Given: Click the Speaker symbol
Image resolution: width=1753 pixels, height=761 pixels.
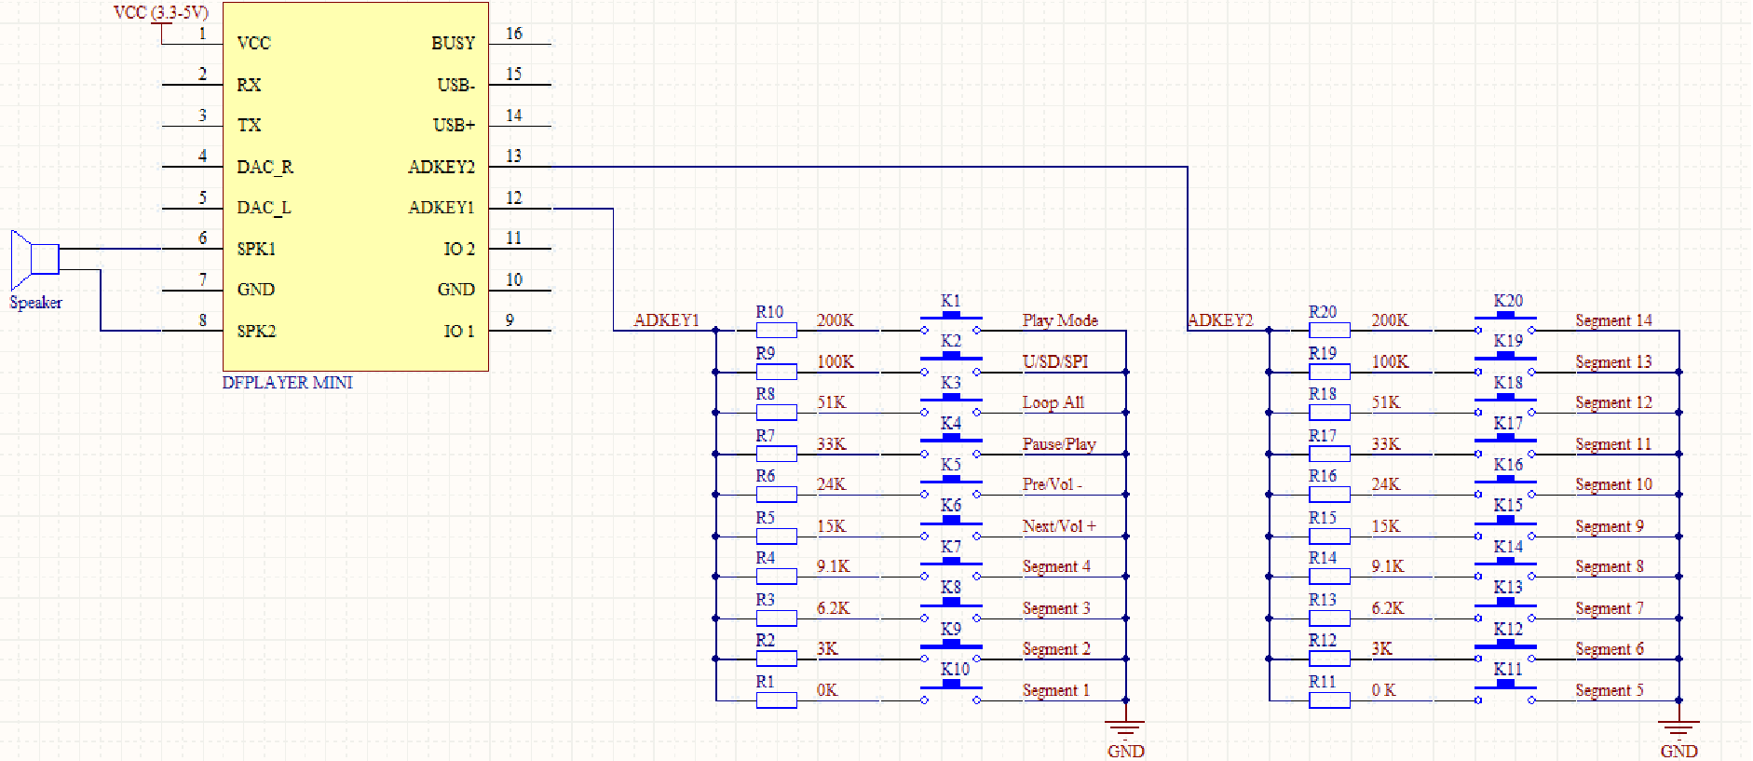Looking at the screenshot, I should pyautogui.click(x=34, y=258).
